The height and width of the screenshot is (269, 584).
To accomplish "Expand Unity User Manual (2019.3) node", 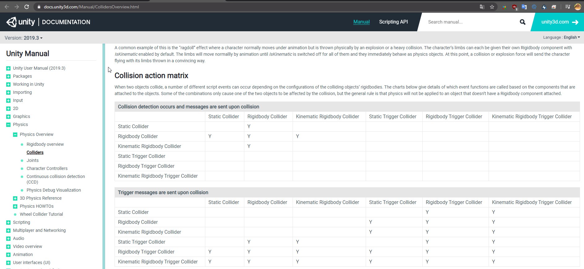I will (x=8, y=68).
